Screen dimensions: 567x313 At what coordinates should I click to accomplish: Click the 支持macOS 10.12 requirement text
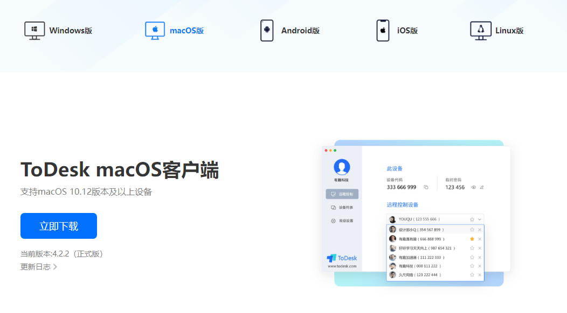pyautogui.click(x=86, y=191)
